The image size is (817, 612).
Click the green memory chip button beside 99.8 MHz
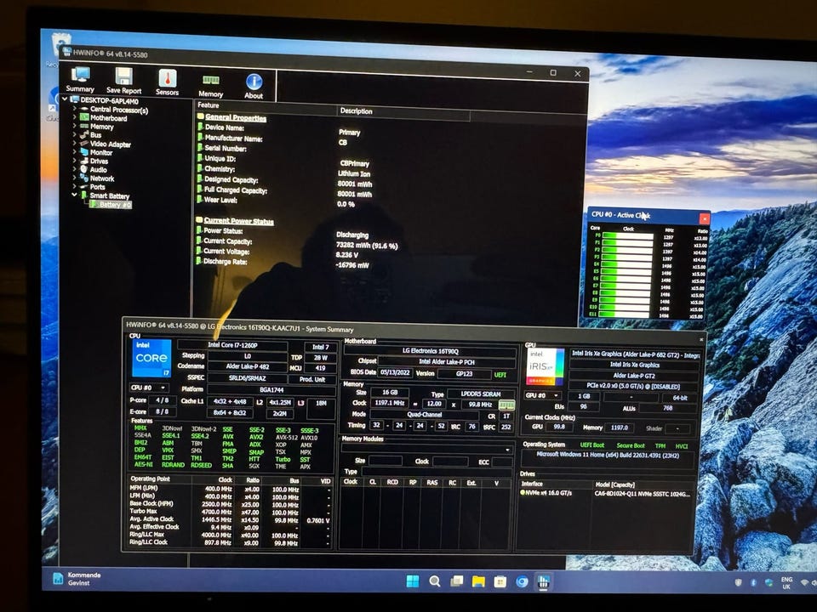tap(506, 405)
